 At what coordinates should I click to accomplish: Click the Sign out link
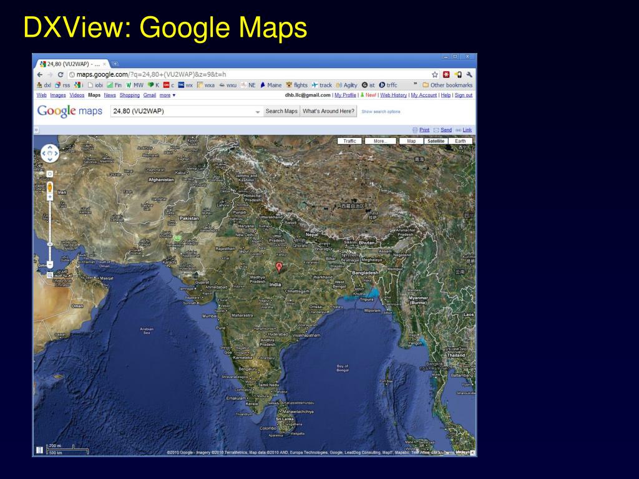pos(464,95)
